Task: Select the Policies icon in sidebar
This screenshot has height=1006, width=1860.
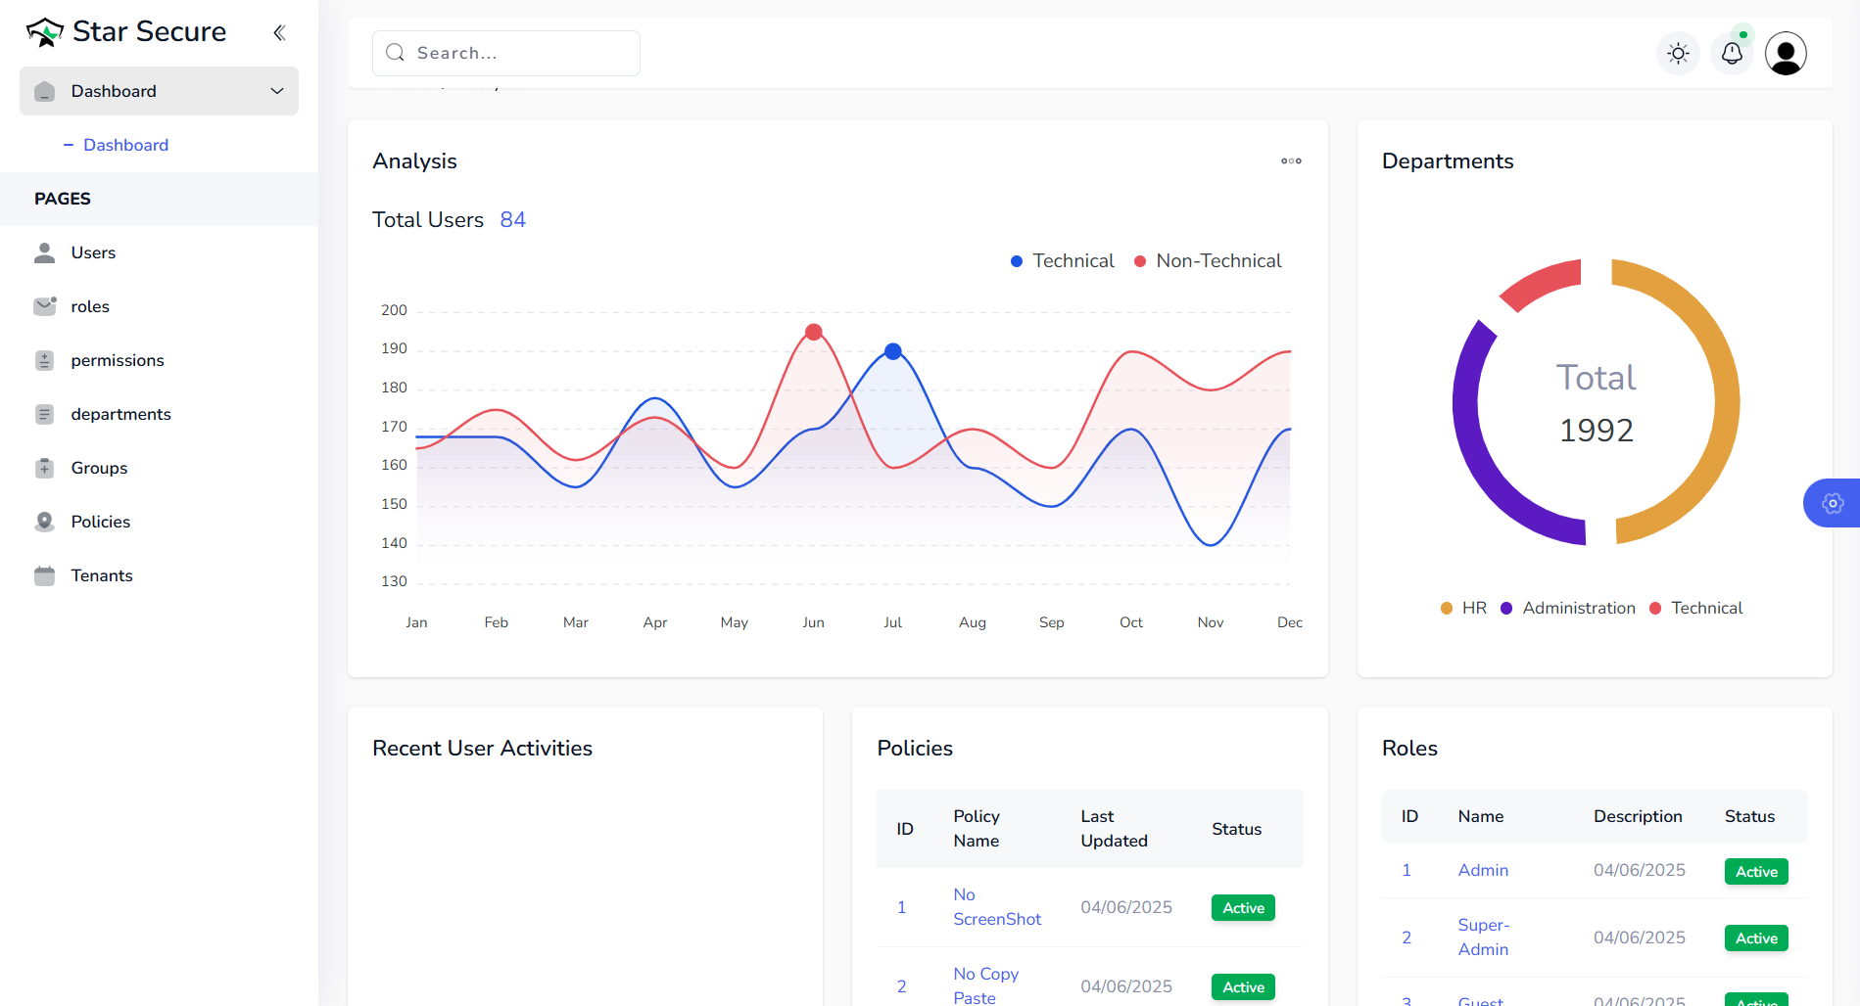Action: pyautogui.click(x=45, y=522)
